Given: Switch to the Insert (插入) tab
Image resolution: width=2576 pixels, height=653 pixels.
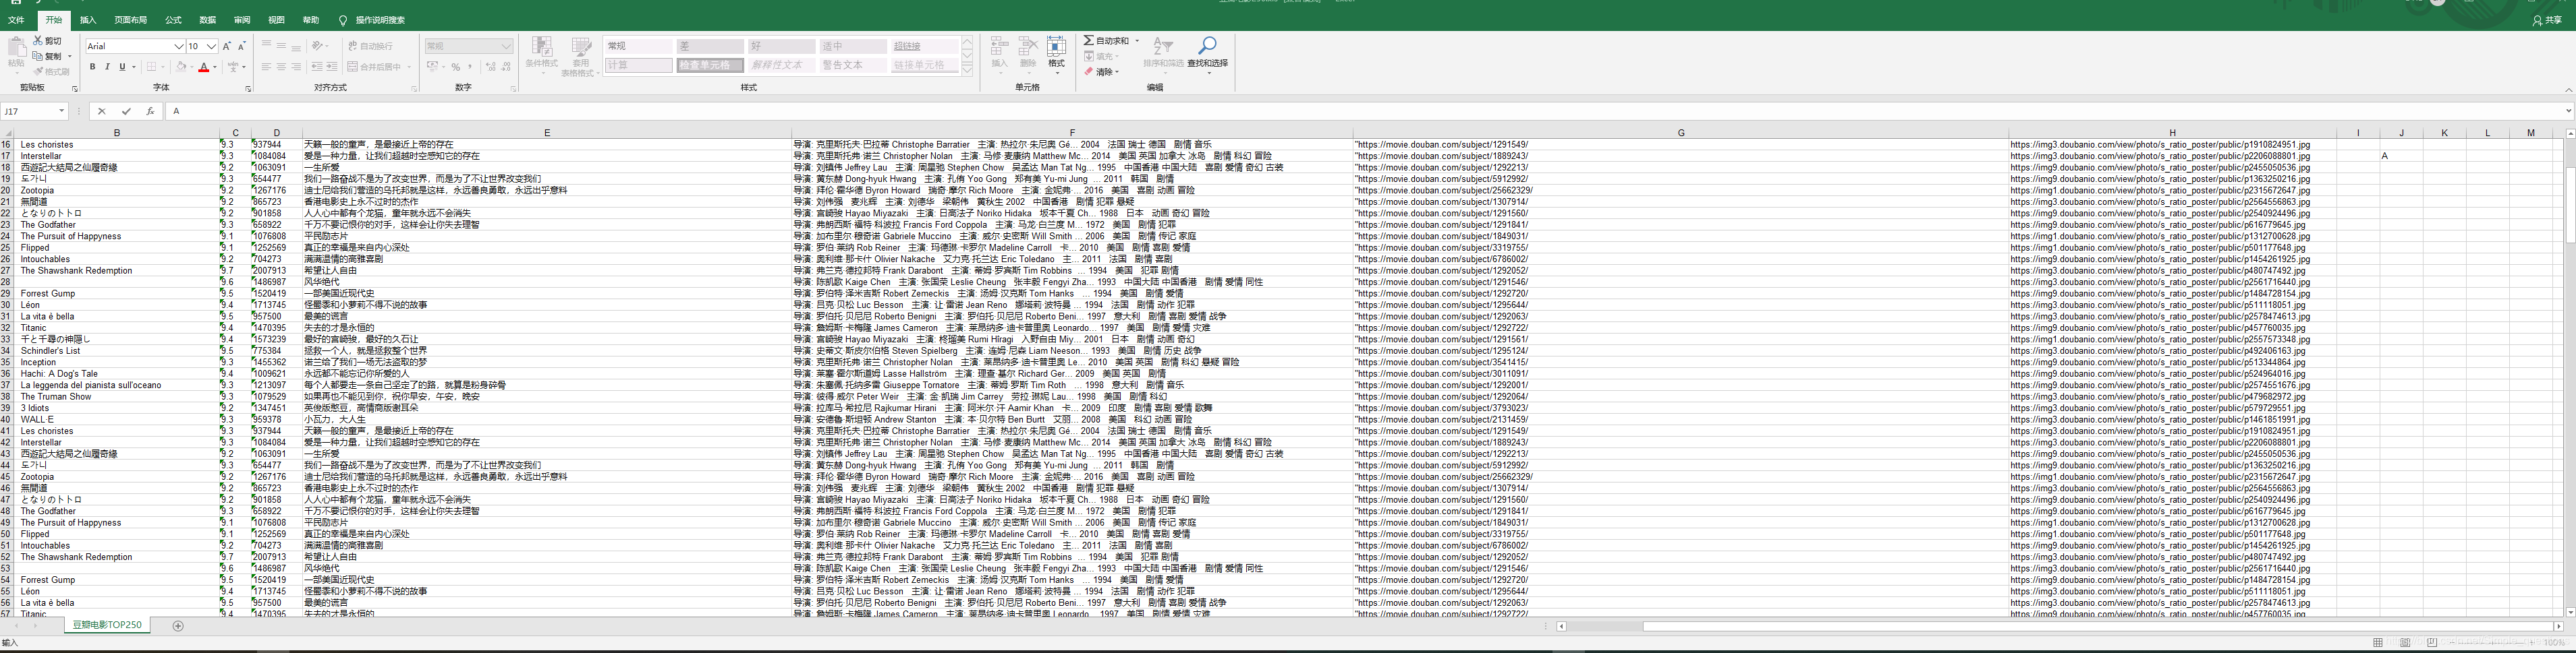Looking at the screenshot, I should pos(88,20).
